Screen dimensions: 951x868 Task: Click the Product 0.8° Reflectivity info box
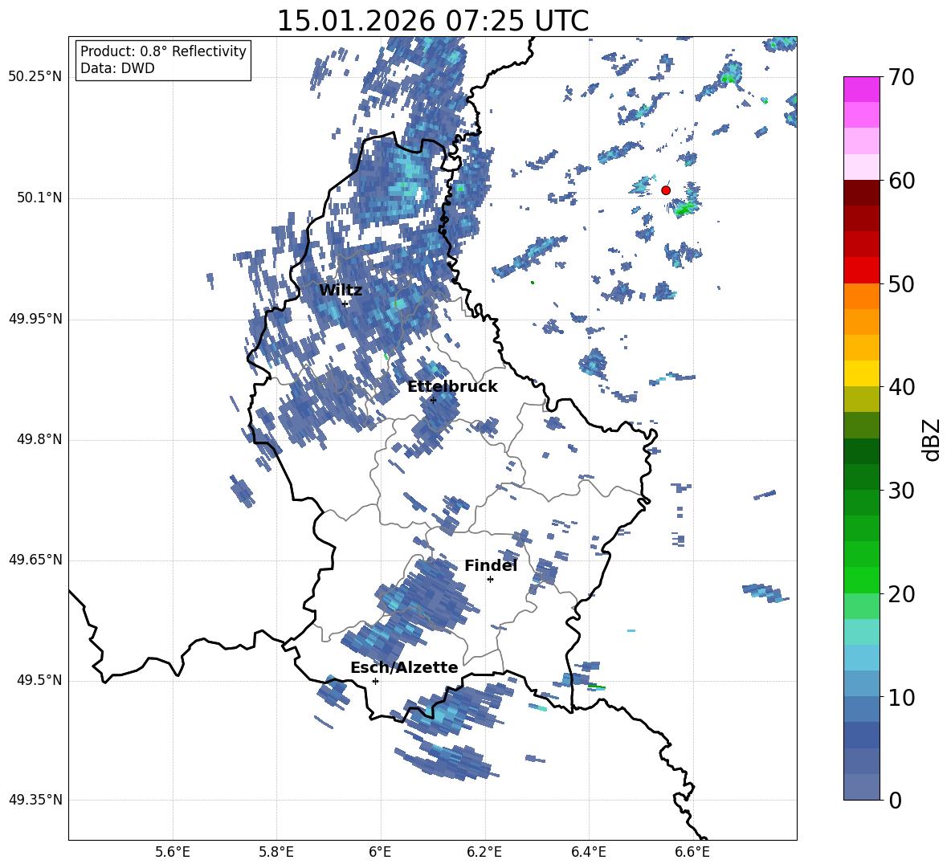point(163,60)
